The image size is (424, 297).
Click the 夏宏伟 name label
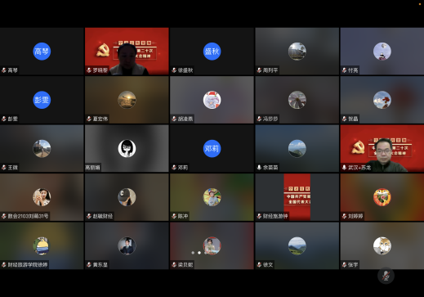coord(100,119)
